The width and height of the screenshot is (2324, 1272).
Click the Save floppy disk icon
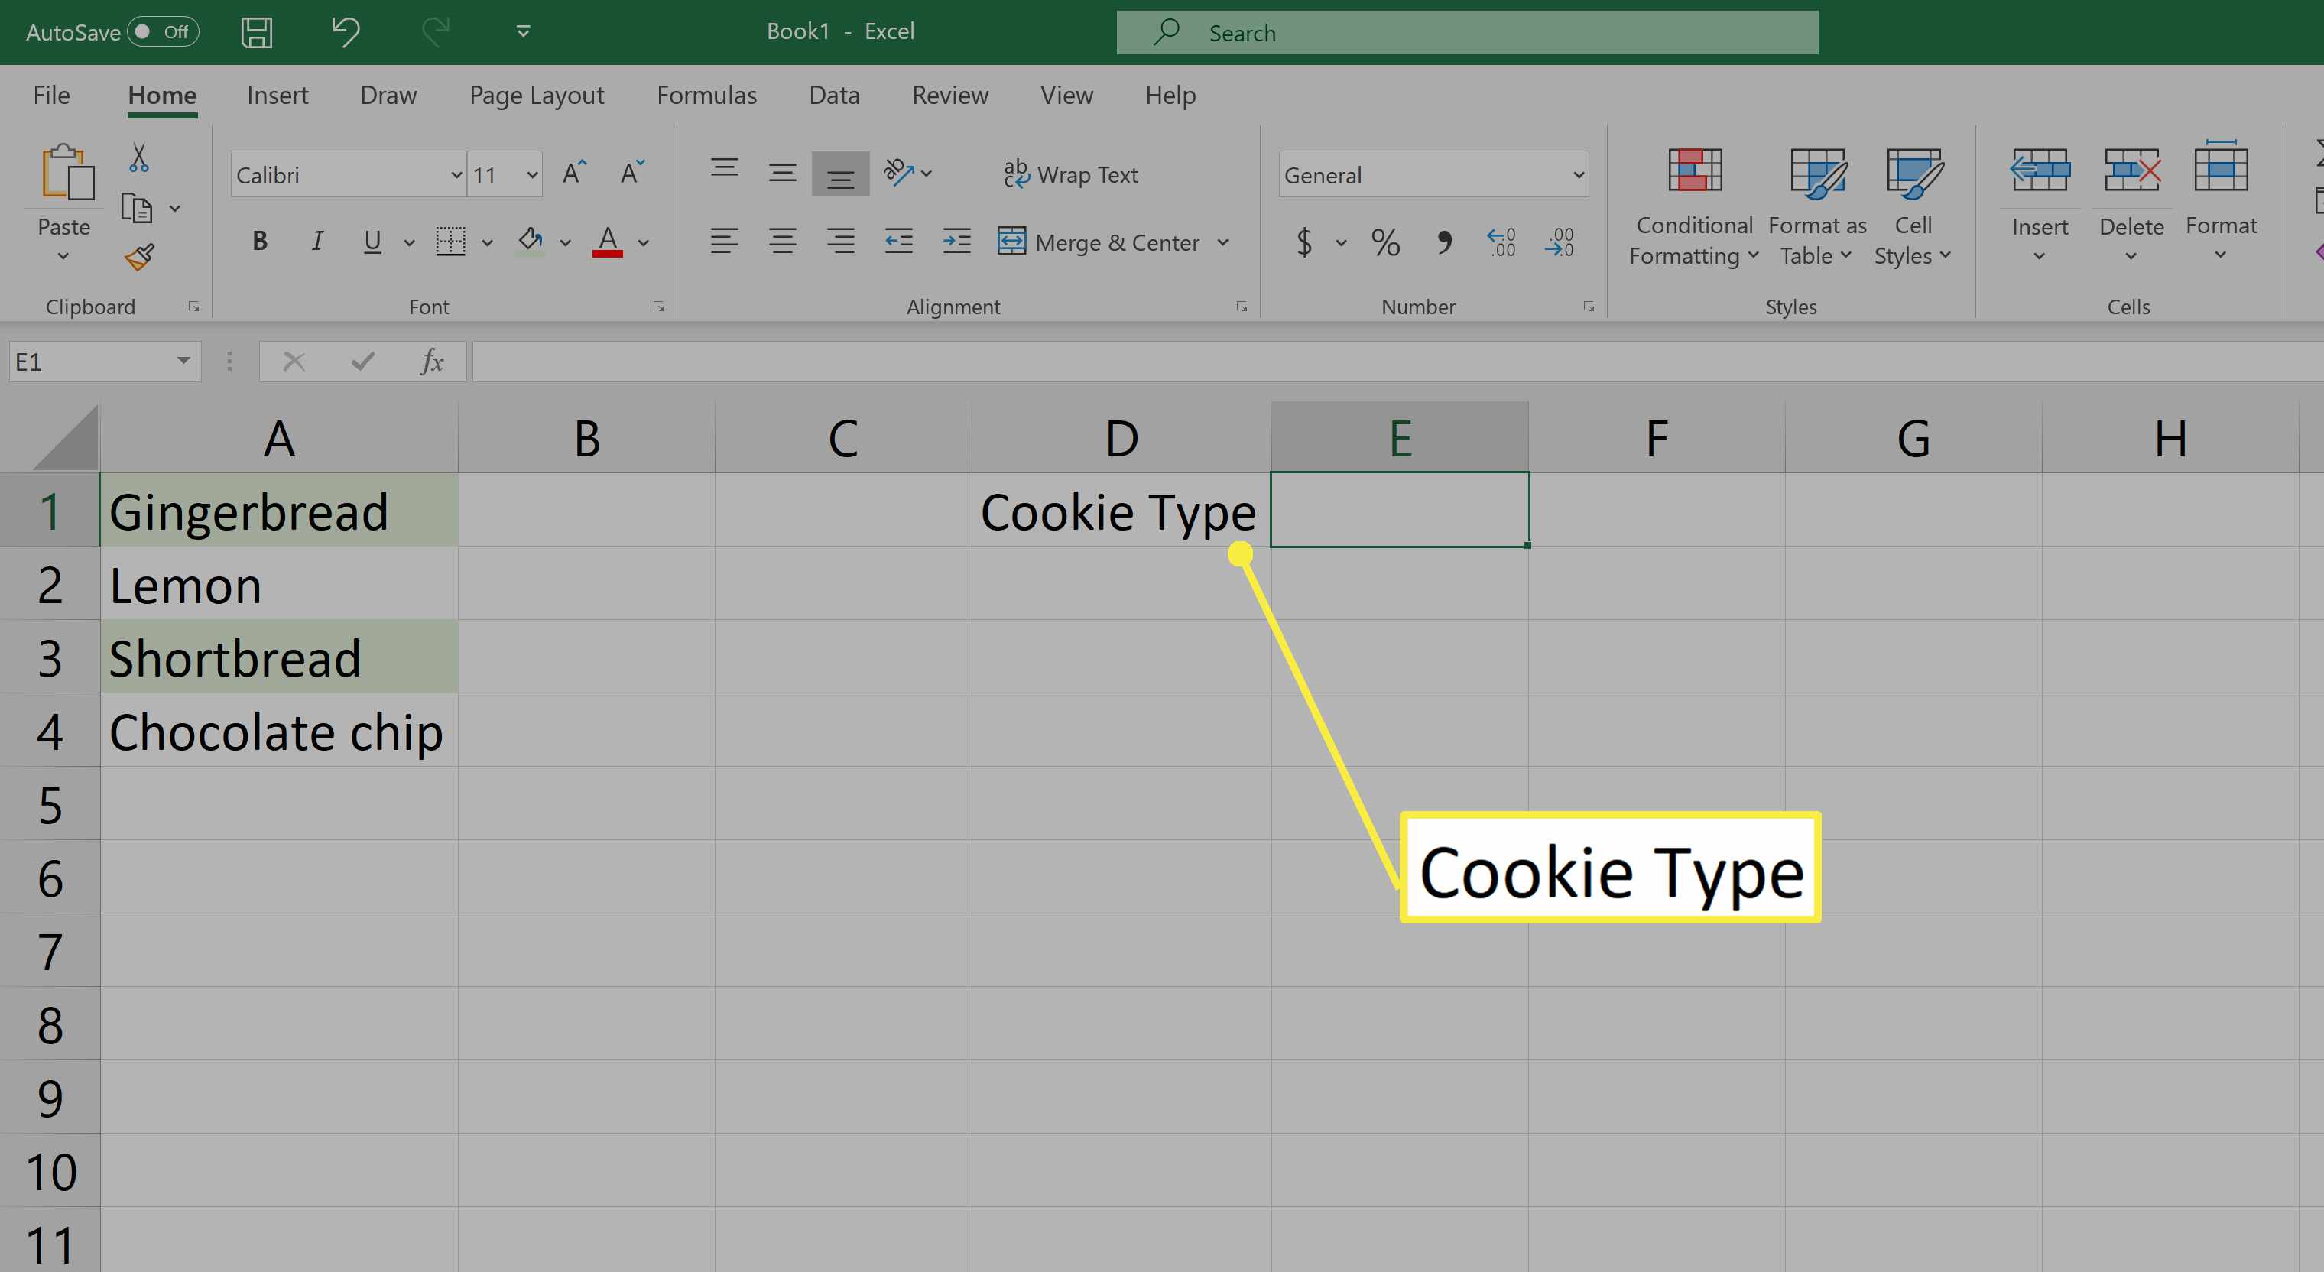256,32
